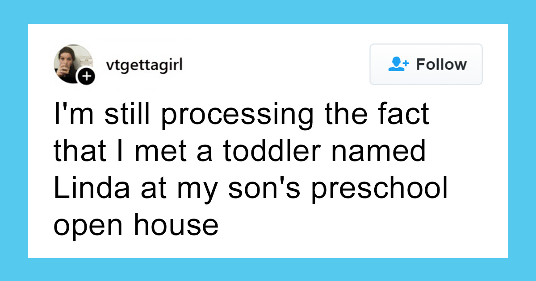
Task: Click the words "open house" in the tweet
Action: click(136, 225)
